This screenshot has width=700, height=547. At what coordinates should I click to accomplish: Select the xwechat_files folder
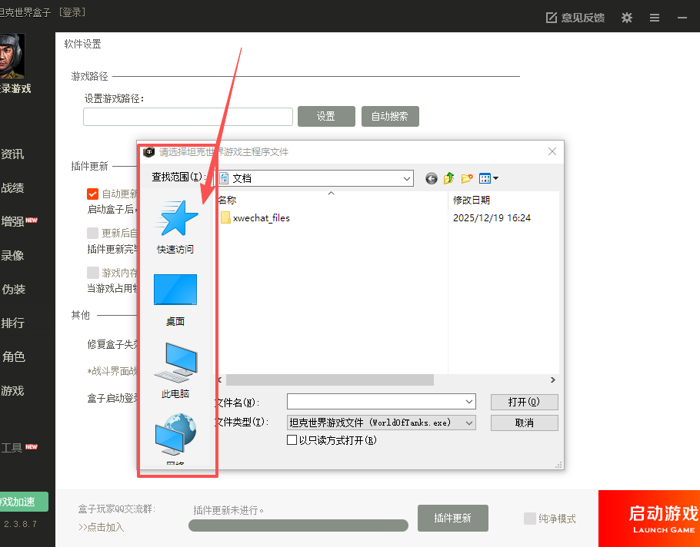pos(261,217)
